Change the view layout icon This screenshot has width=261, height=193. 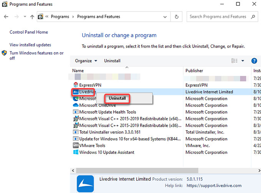pyautogui.click(x=235, y=61)
